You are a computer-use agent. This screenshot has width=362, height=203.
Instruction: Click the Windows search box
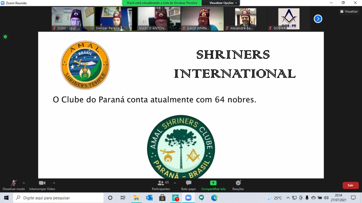tap(58, 198)
